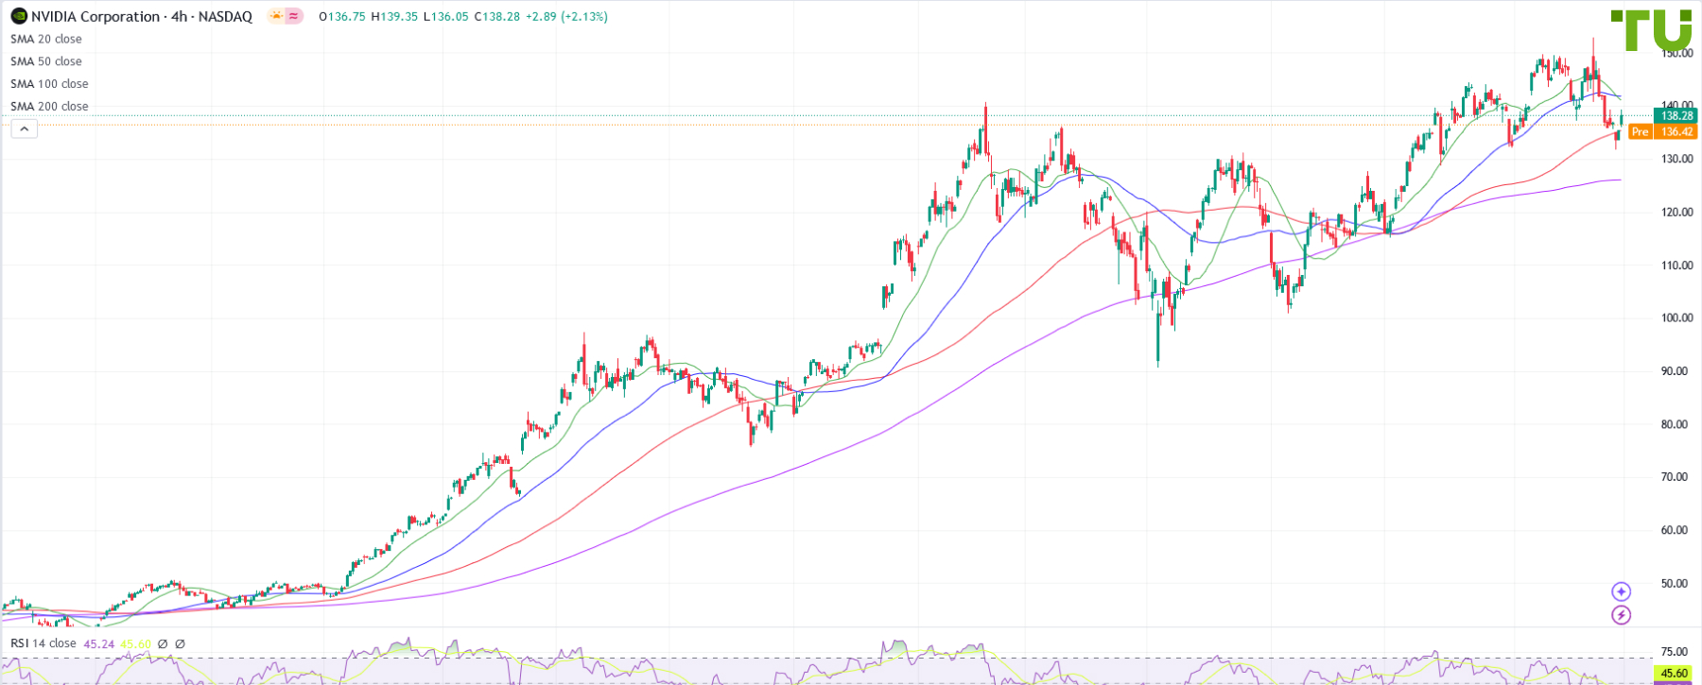Screen dimensions: 1702x685
Task: Select the RSI 14 close indicator label
Action: tap(43, 643)
